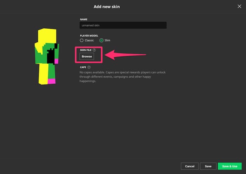Click the NAME field label
The width and height of the screenshot is (246, 174).
coord(84,19)
